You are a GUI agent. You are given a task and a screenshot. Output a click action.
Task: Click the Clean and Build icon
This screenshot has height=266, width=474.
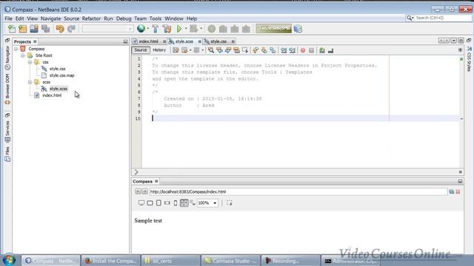(167, 29)
